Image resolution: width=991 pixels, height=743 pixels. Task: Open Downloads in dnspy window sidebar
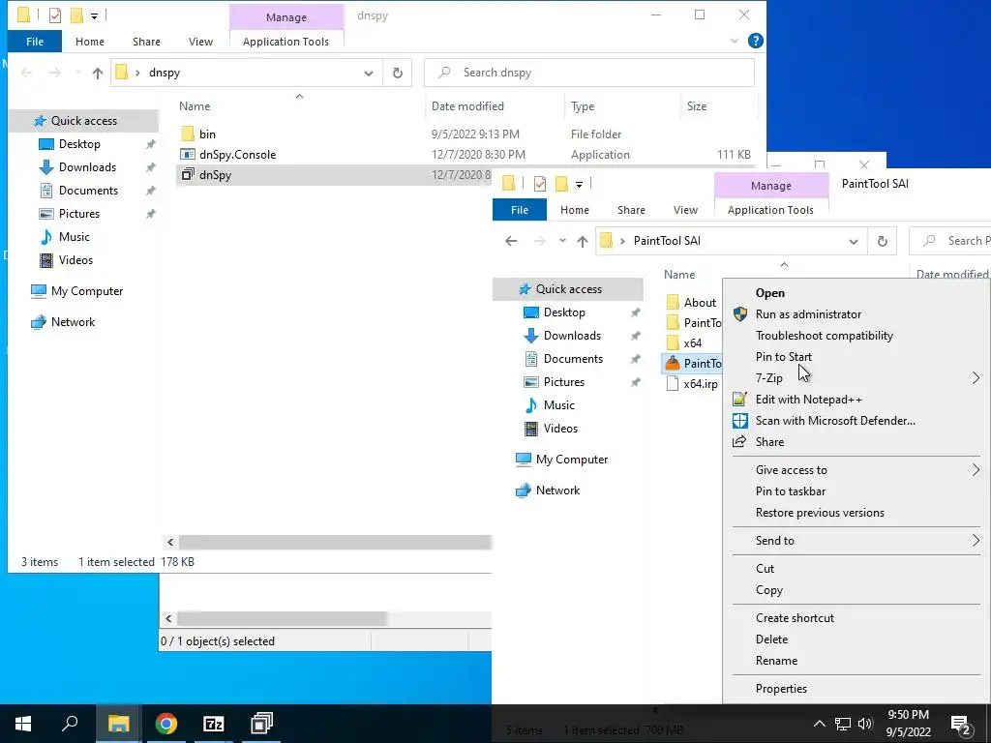[87, 167]
